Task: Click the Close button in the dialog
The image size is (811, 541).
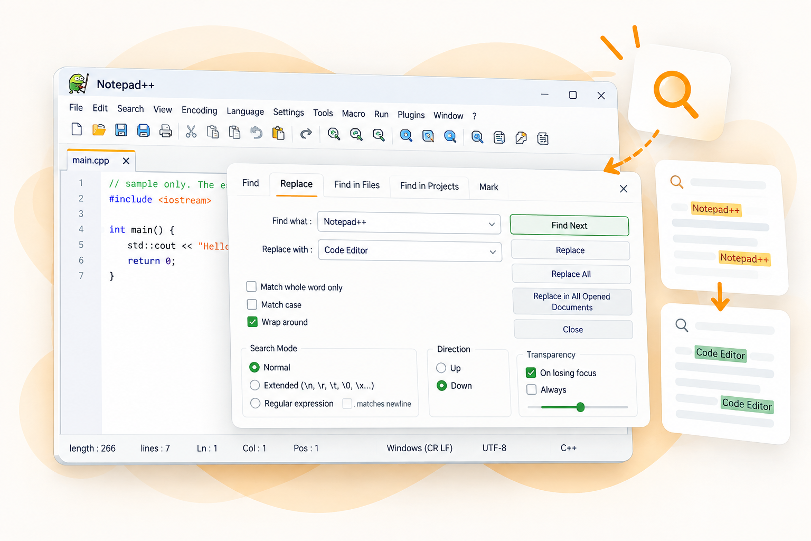Action: [573, 330]
